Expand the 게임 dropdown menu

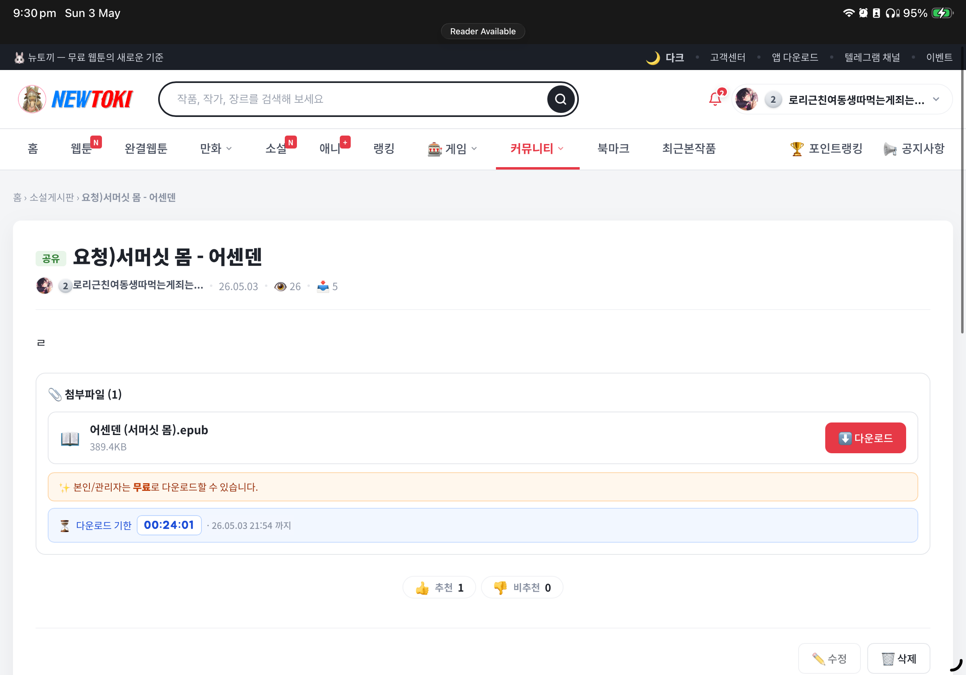pos(452,149)
